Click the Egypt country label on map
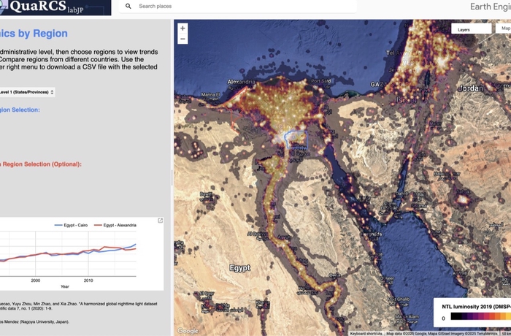 pyautogui.click(x=240, y=268)
